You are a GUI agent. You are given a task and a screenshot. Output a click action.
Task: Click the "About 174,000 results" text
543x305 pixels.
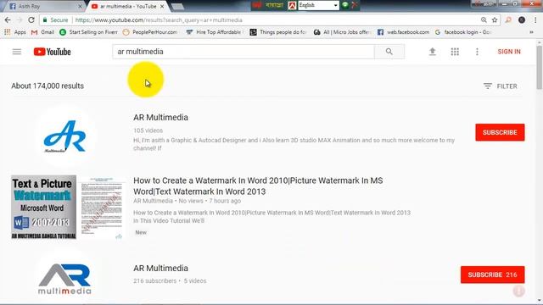click(48, 86)
